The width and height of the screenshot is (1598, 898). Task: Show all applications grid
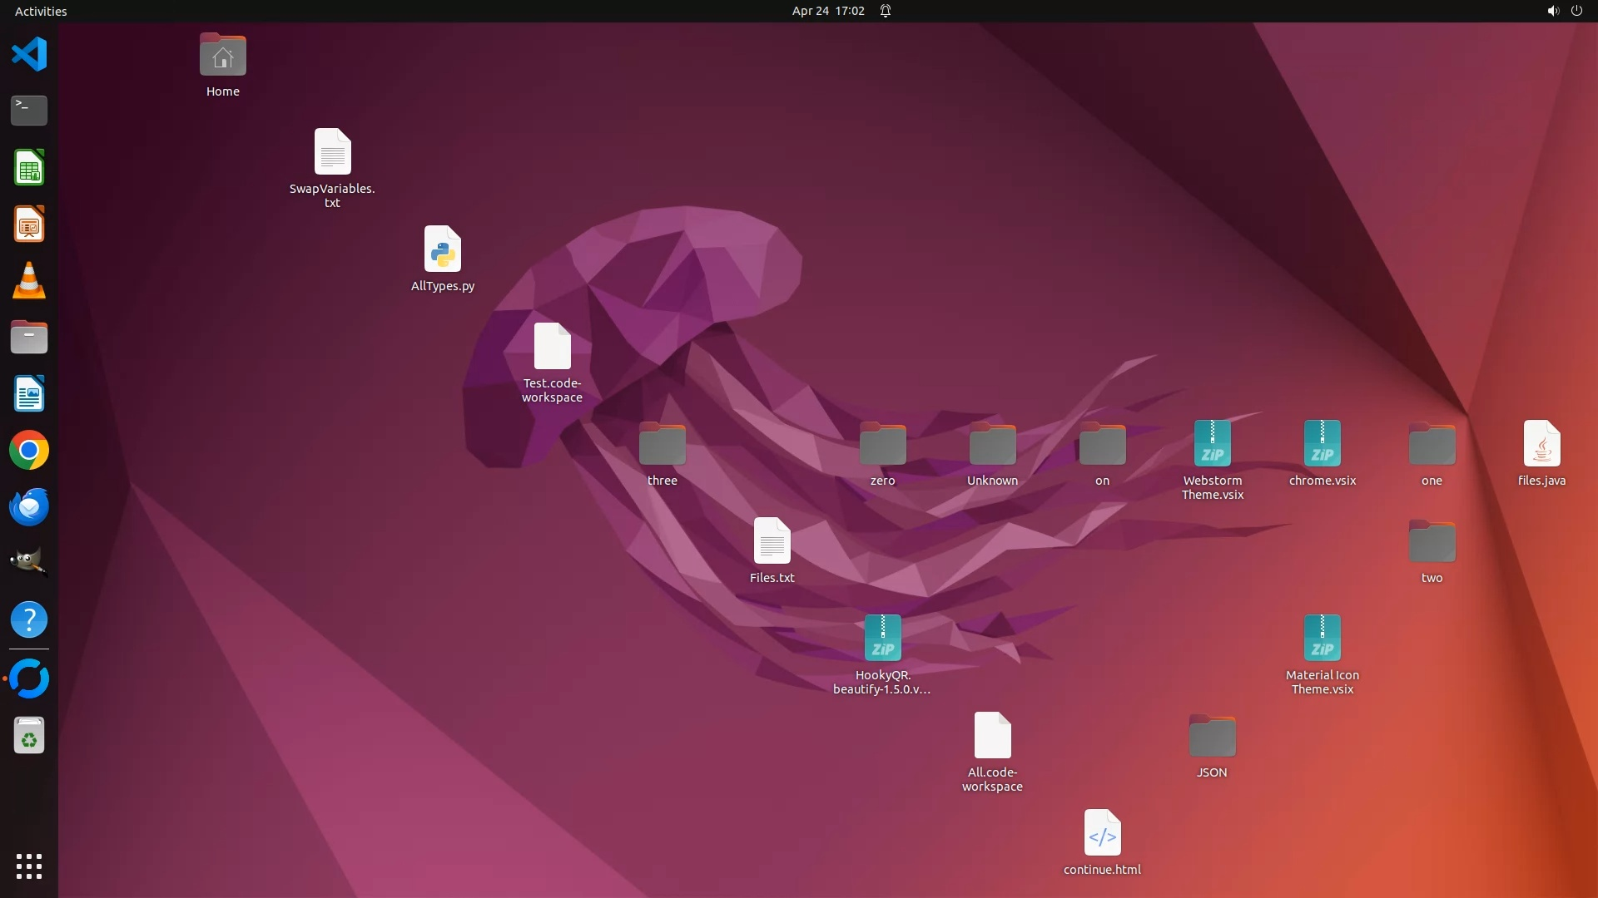pyautogui.click(x=29, y=866)
